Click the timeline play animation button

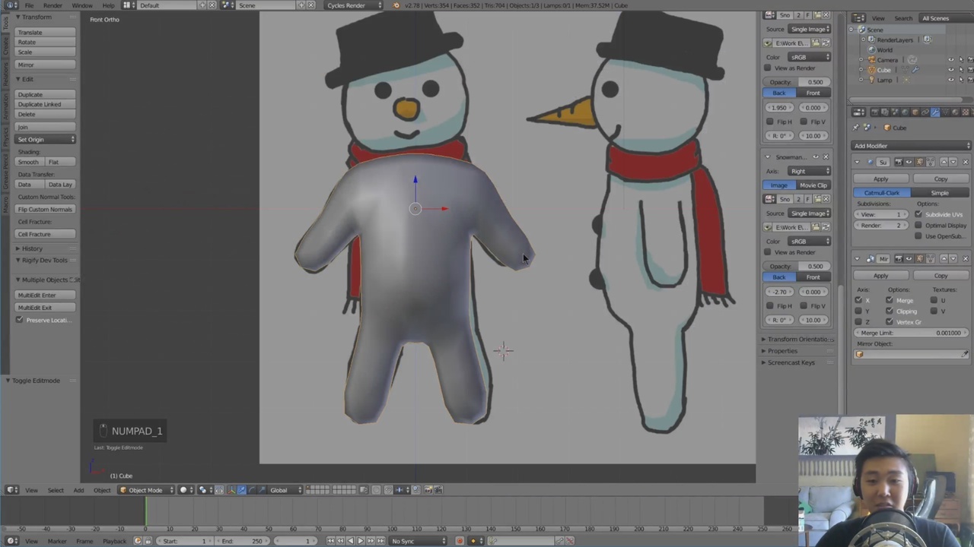[x=360, y=541]
